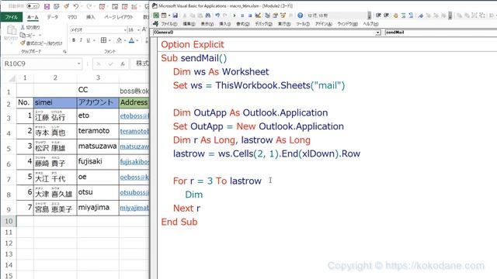The height and width of the screenshot is (279, 497).
Task: Click the Project Explorer icon in VBA toolbar
Action: [x=267, y=15]
